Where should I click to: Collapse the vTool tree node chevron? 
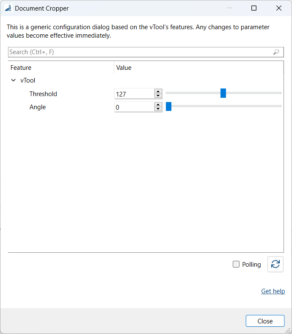[x=14, y=80]
